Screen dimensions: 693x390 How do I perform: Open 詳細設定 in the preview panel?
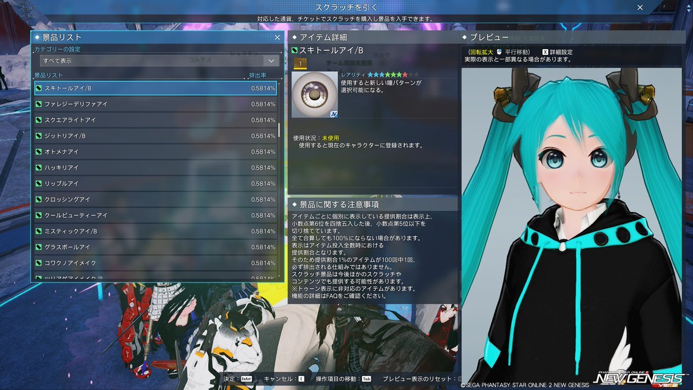[x=561, y=52]
